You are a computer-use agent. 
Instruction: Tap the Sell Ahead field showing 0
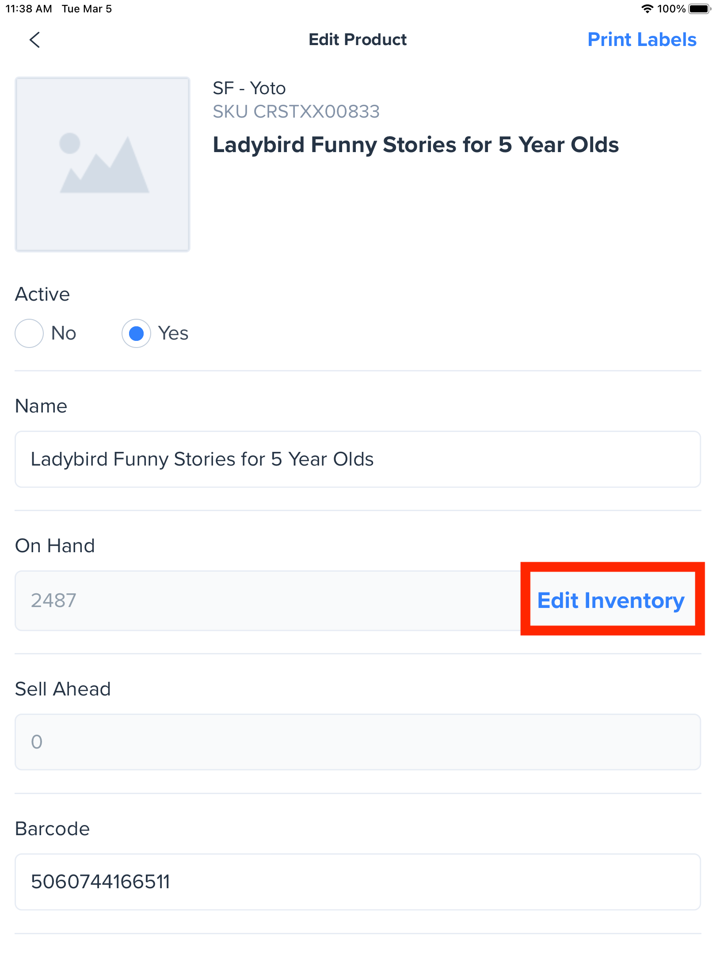click(x=357, y=742)
